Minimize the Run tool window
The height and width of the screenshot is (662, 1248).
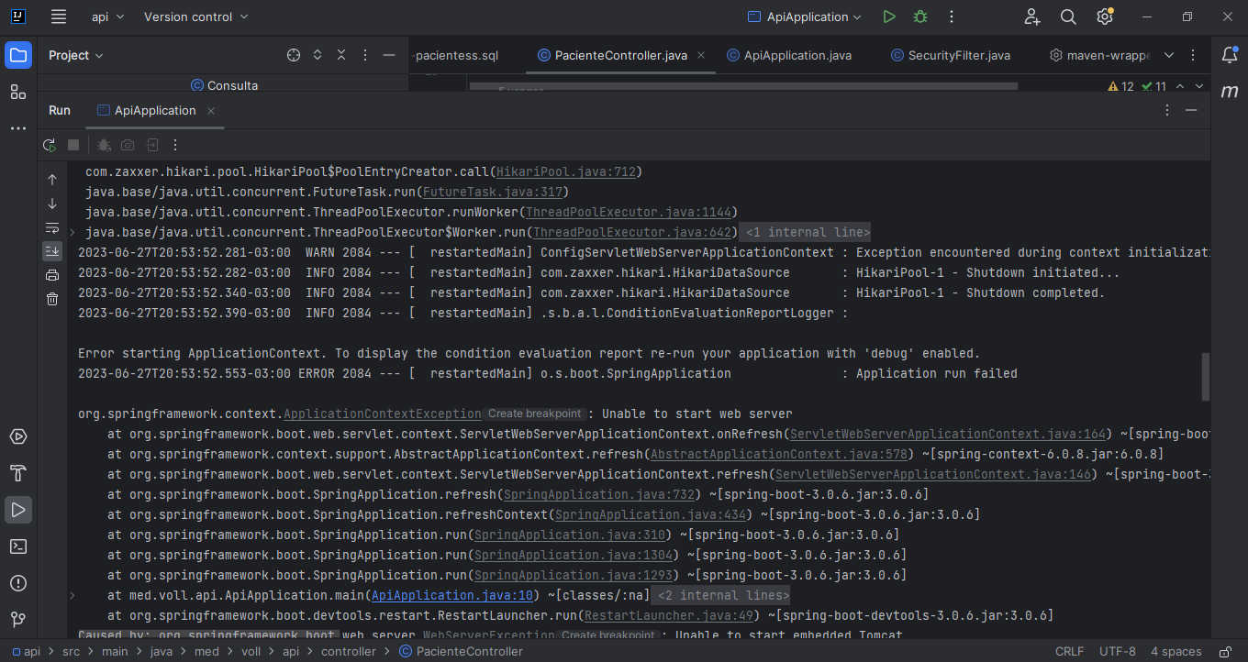(x=1191, y=110)
